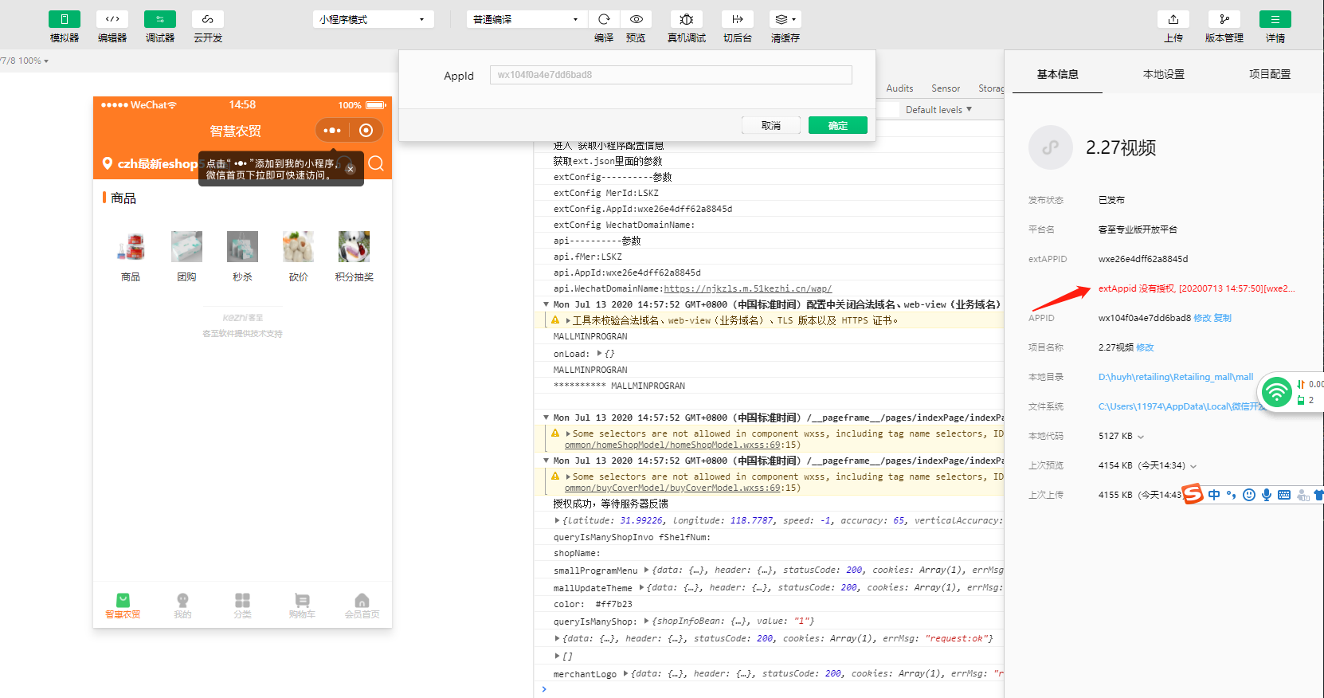Expand the 本地代码 5127 KB details
Viewport: 1324px width, 698px height.
(1141, 437)
